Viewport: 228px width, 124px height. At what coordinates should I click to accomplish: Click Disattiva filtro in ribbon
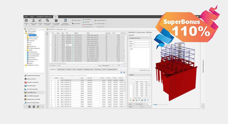[x=76, y=23]
